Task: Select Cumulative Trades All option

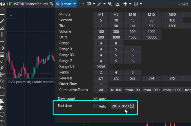Action: pos(101,90)
